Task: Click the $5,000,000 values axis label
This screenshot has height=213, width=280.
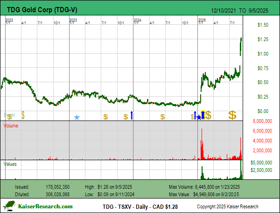Action: tap(261, 163)
